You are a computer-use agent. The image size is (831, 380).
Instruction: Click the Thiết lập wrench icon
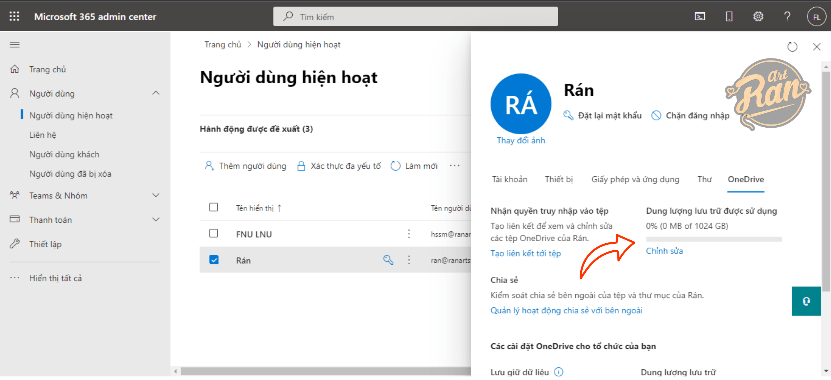coord(14,244)
